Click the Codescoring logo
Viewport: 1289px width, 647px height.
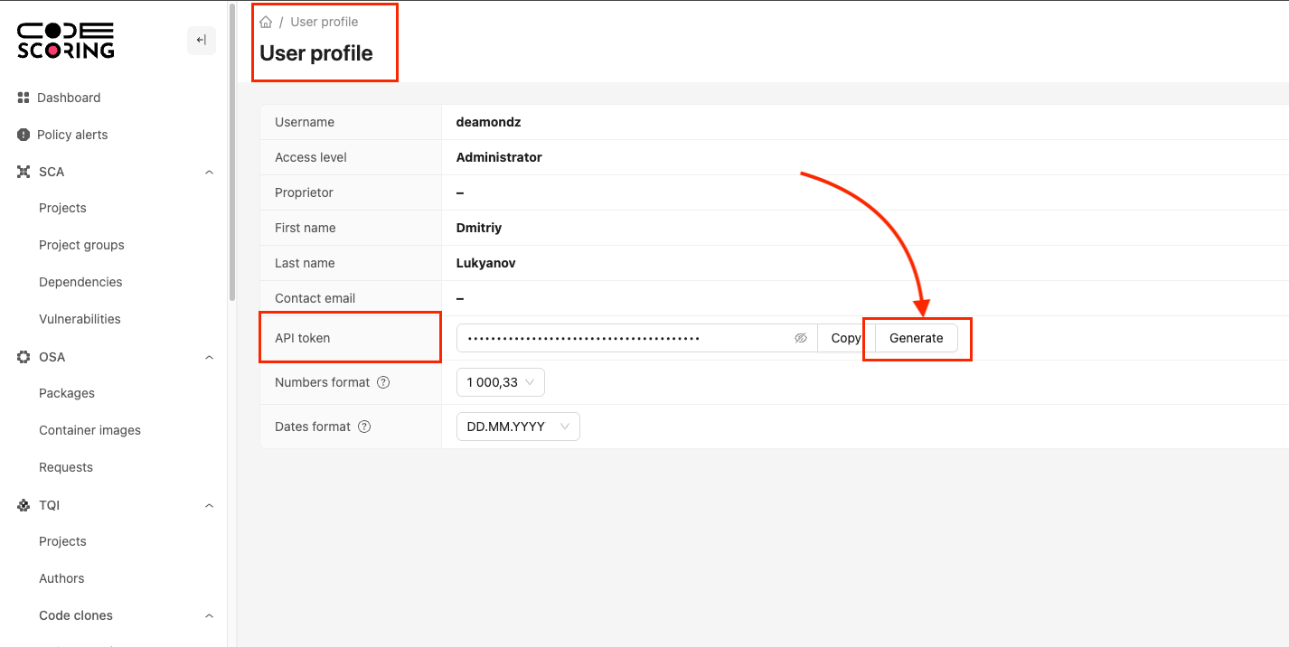(x=64, y=40)
